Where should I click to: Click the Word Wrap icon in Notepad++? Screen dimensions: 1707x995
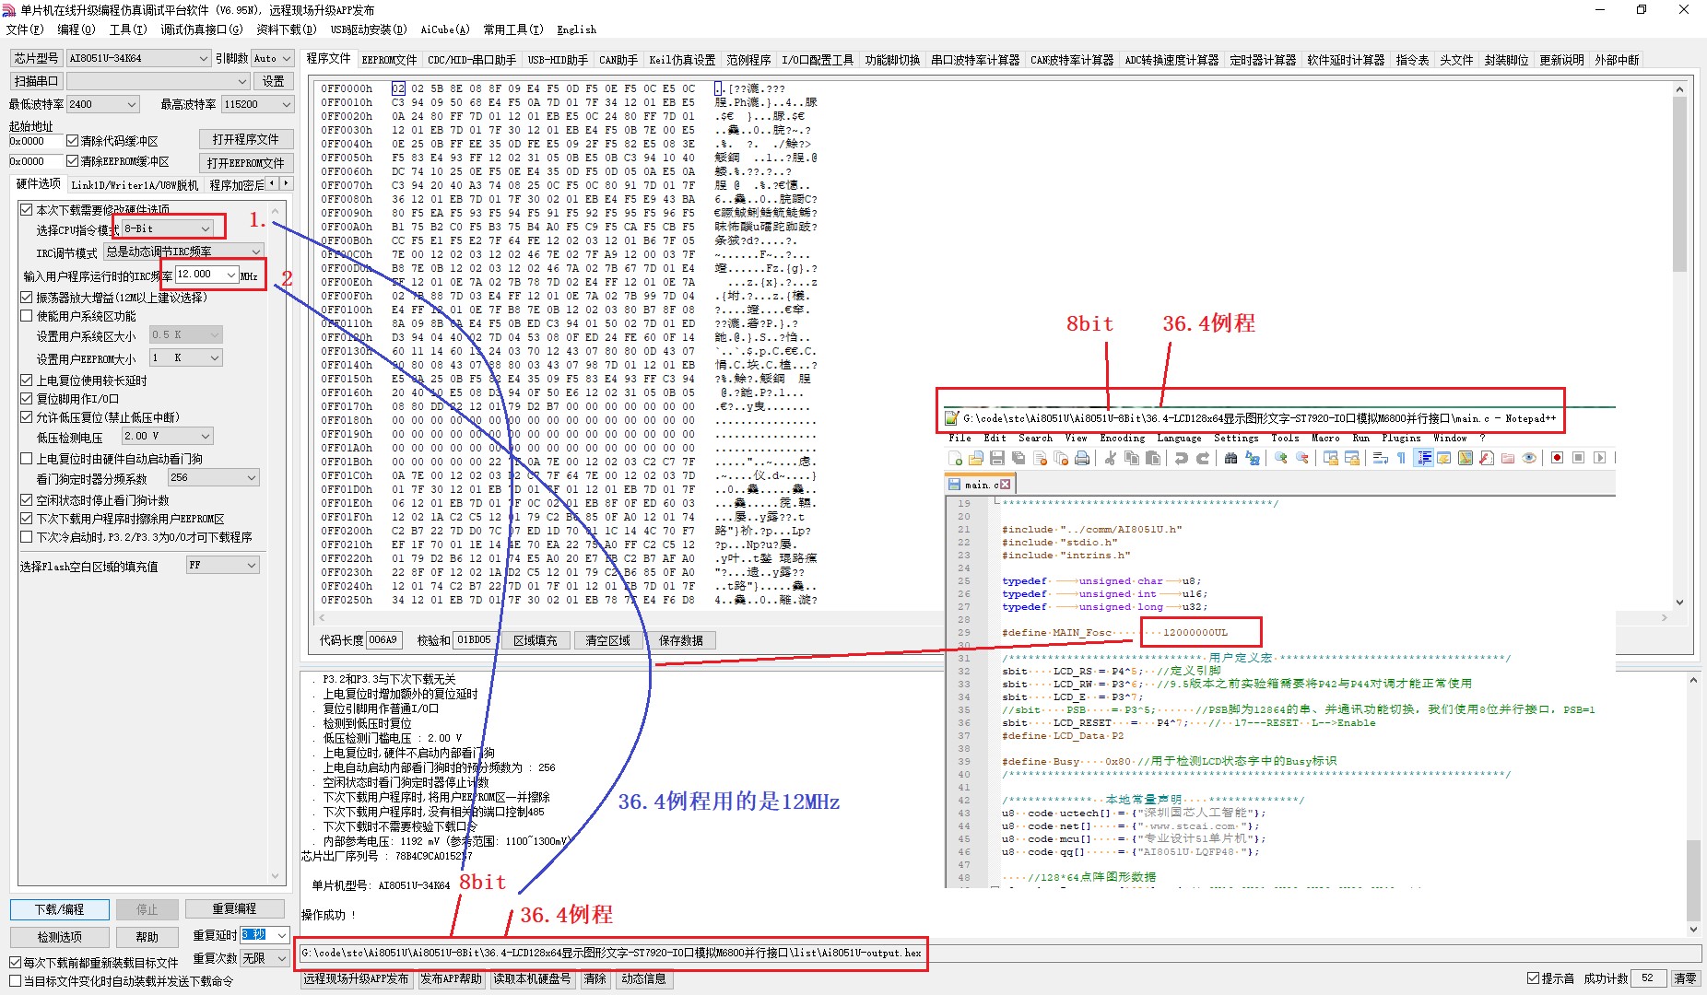pyautogui.click(x=1380, y=458)
